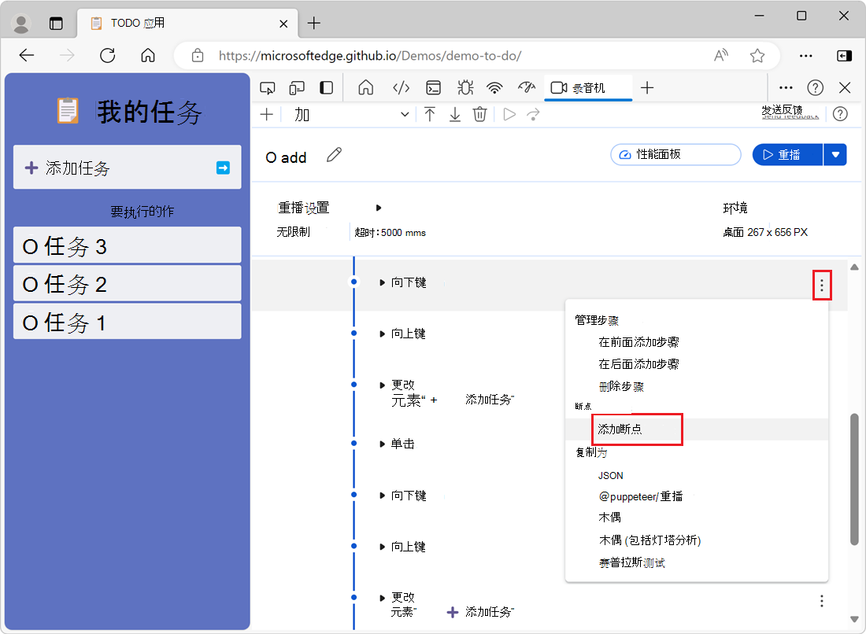Open the Edge sidebar toggle icon
The image size is (866, 634).
845,55
